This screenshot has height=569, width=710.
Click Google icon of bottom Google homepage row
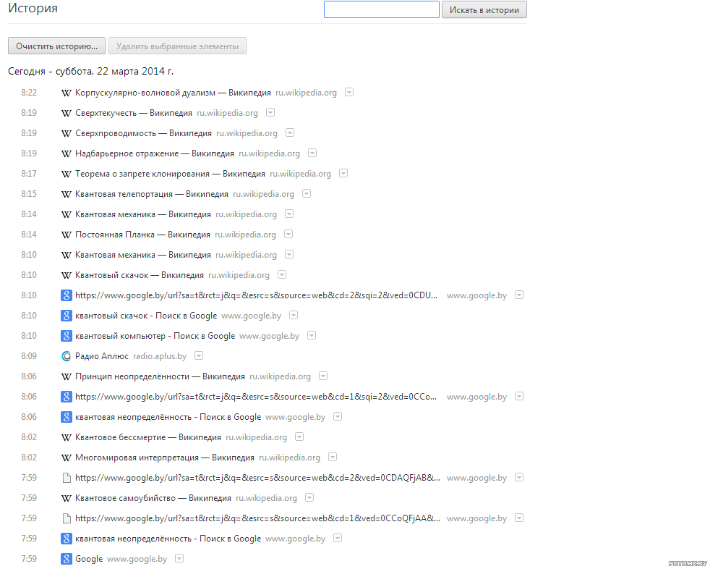click(66, 559)
